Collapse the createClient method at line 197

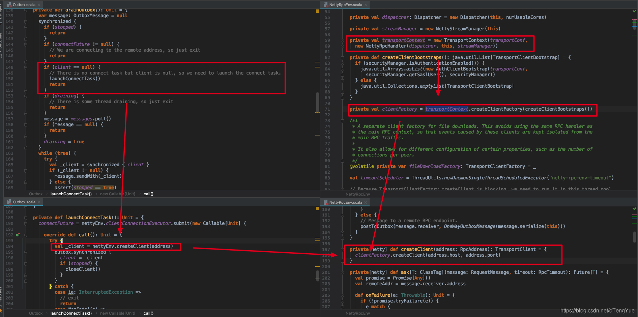(x=342, y=249)
